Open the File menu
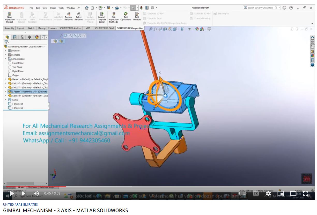This screenshot has height=215, width=317. coord(31,8)
